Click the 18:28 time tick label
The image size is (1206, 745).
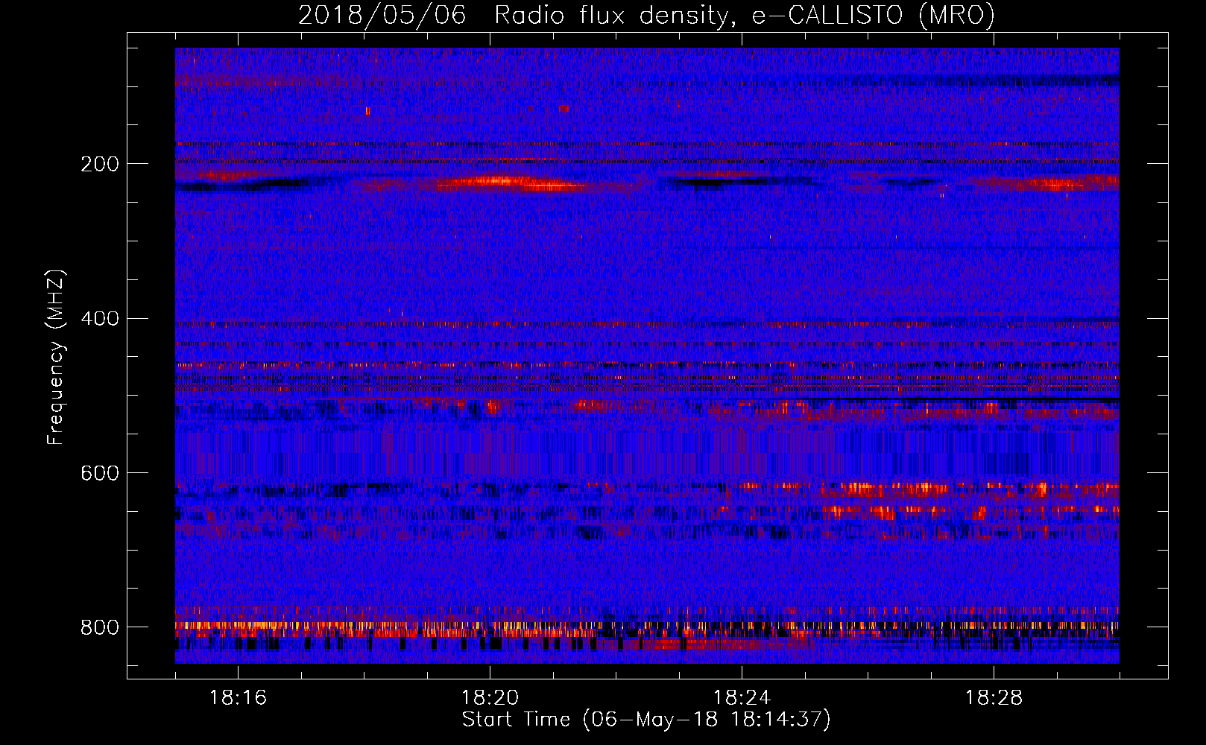[x=994, y=698]
